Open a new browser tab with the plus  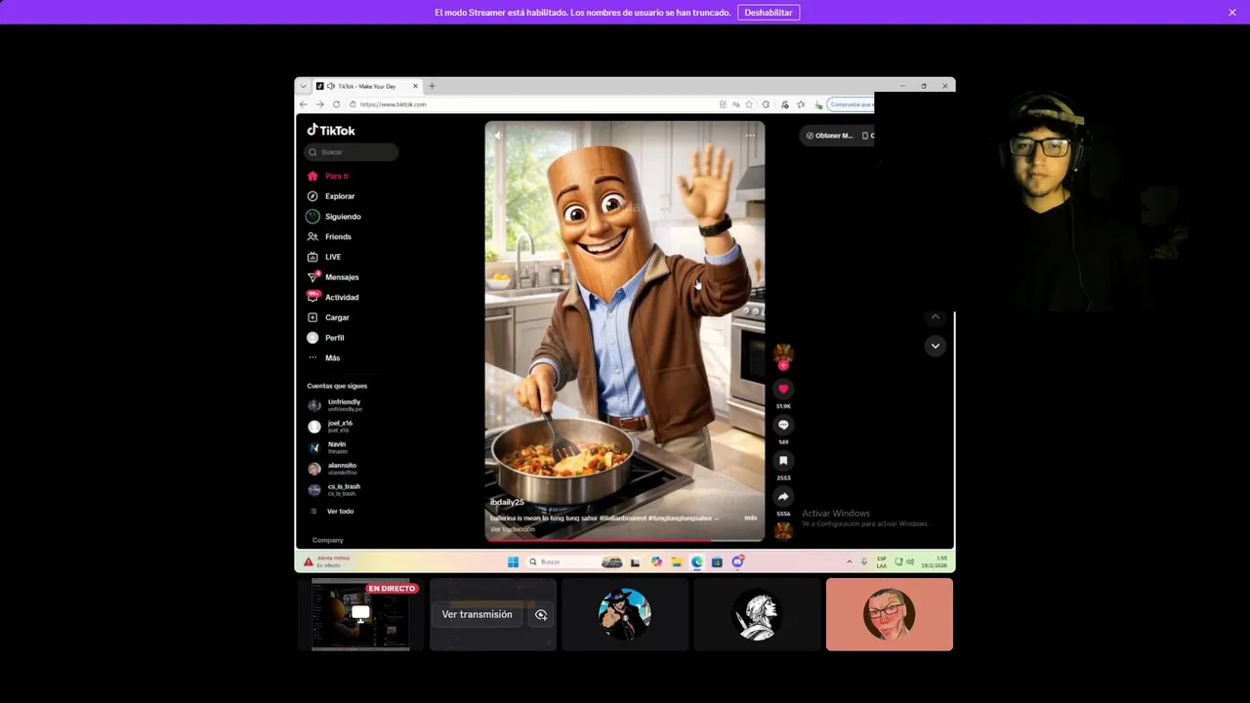pyautogui.click(x=432, y=86)
